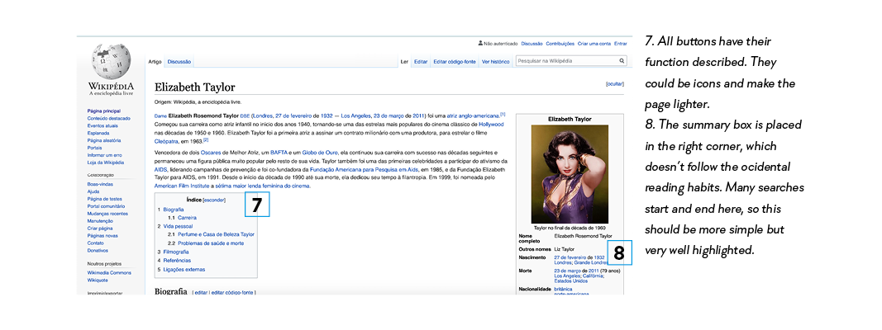
Task: Select the Ler tab
Action: point(403,62)
